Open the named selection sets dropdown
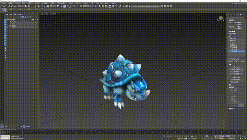This screenshot has width=247, height=140. tap(89, 6)
